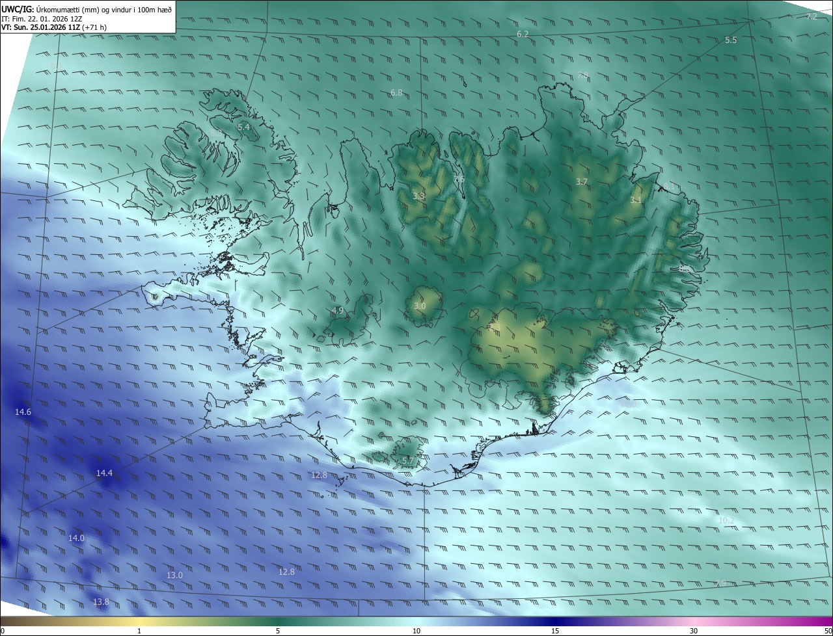Click the 10.2 value label
Image resolution: width=833 pixels, height=636 pixels.
(x=726, y=520)
